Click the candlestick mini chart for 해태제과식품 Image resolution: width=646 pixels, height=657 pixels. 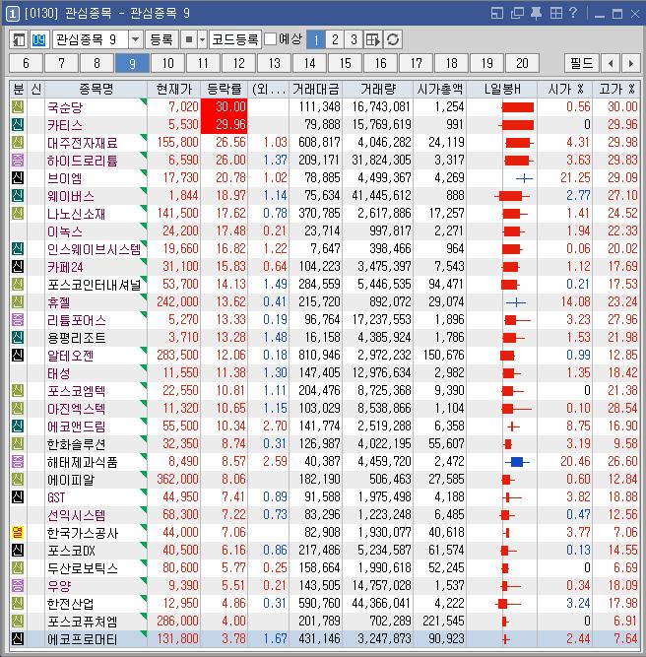(x=517, y=462)
